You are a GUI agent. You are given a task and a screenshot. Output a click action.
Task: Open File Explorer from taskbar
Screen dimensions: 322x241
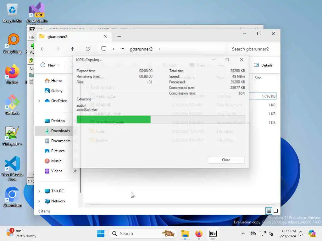tap(185, 233)
